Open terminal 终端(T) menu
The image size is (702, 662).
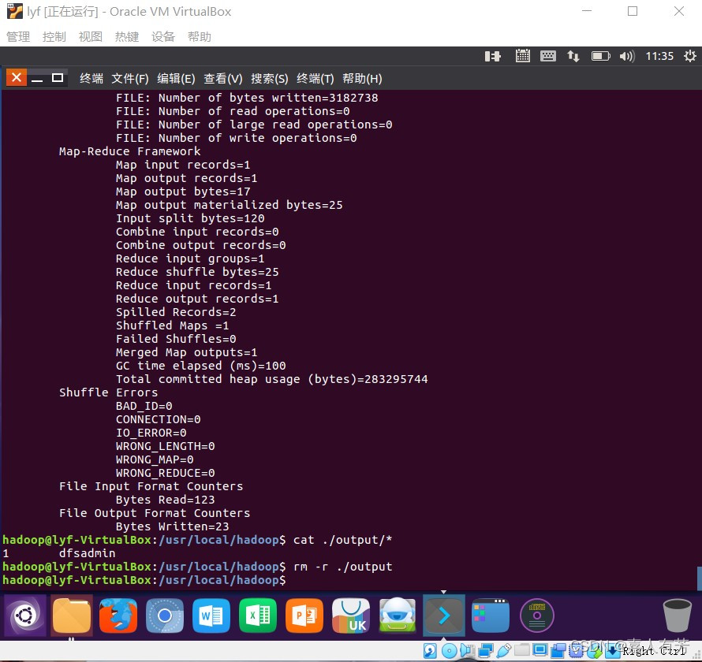tap(316, 79)
